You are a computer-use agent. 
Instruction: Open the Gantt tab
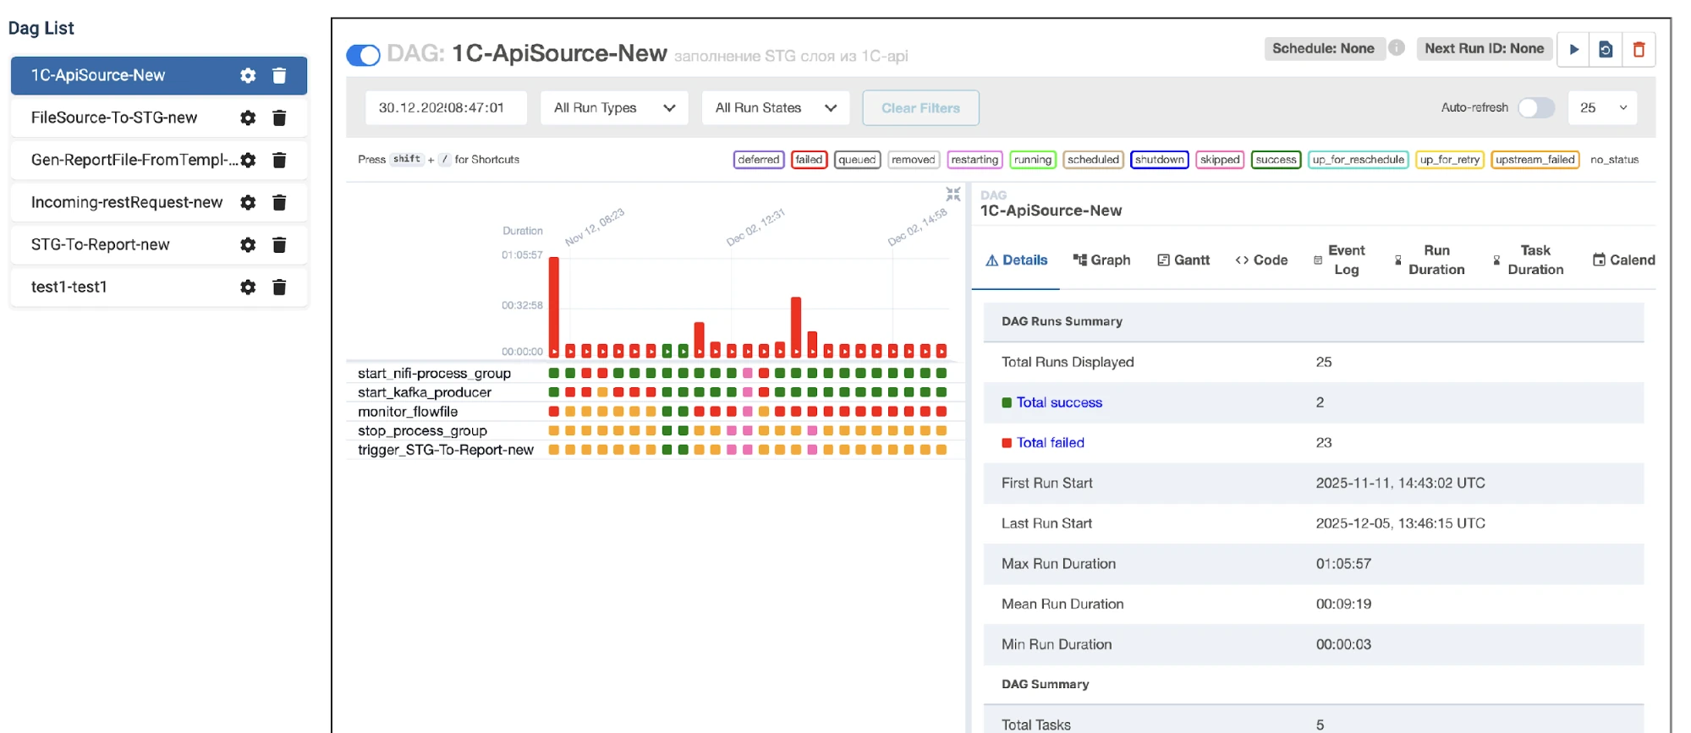[1183, 260]
